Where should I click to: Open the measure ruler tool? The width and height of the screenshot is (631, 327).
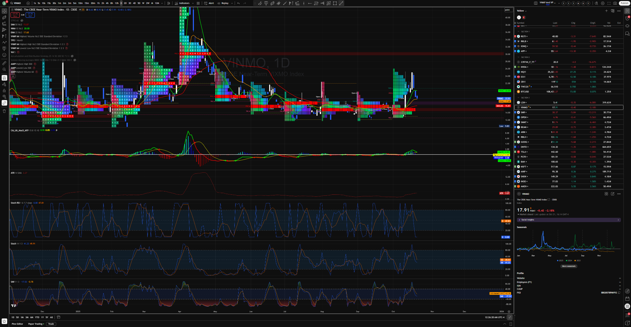tap(4, 63)
